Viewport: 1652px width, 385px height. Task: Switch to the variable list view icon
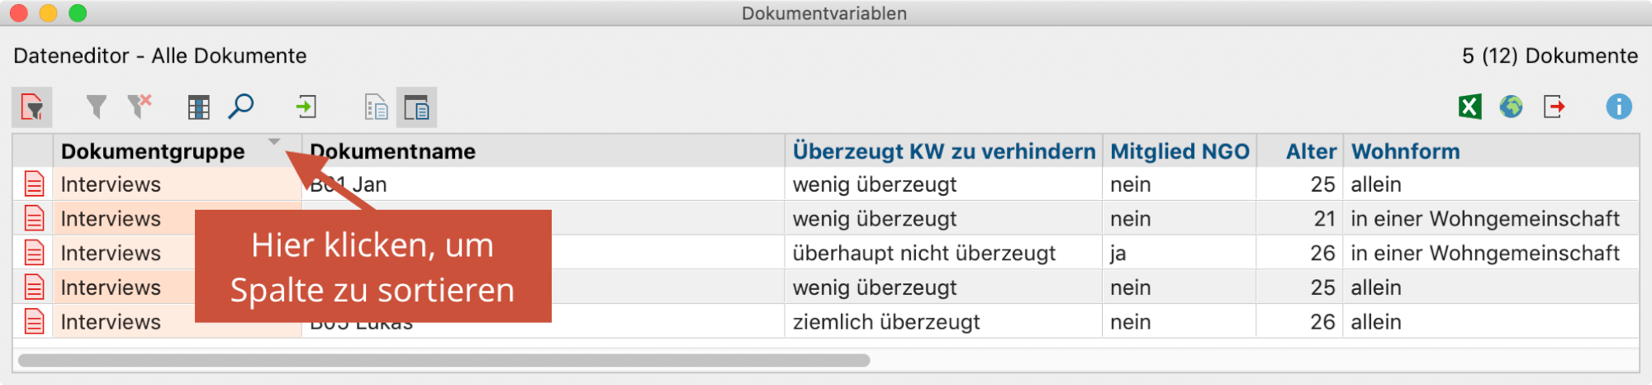pos(377,107)
